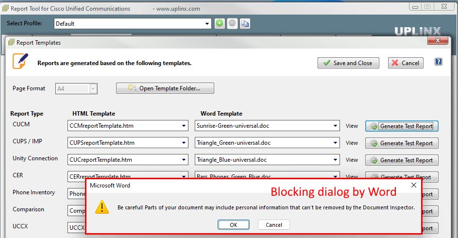The width and height of the screenshot is (458, 238).
Task: Expand the Select Profile dropdown
Action: point(207,24)
